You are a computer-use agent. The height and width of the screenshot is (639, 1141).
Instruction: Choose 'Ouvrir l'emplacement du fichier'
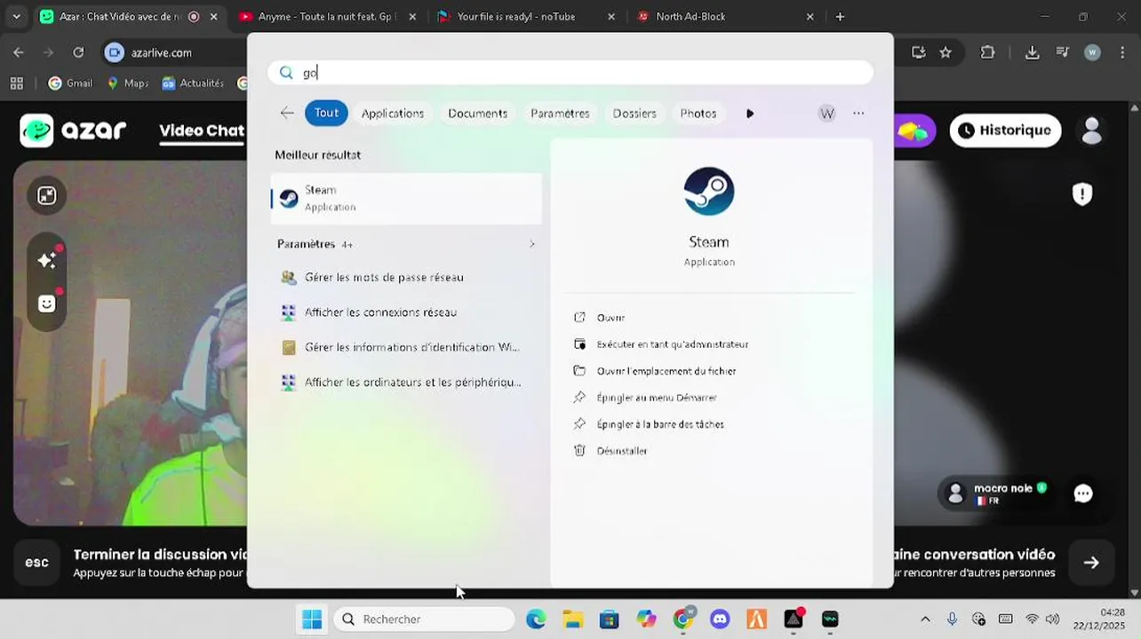(x=655, y=371)
